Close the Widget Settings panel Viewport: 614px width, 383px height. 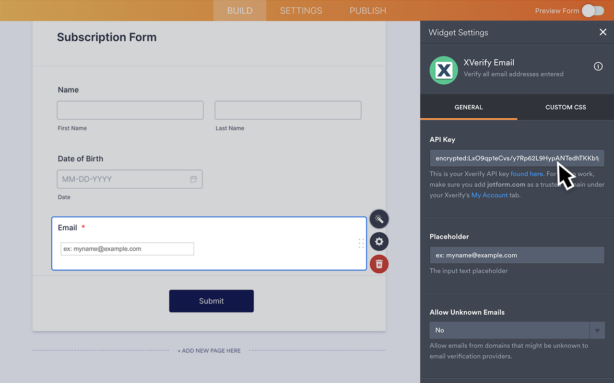click(x=603, y=32)
